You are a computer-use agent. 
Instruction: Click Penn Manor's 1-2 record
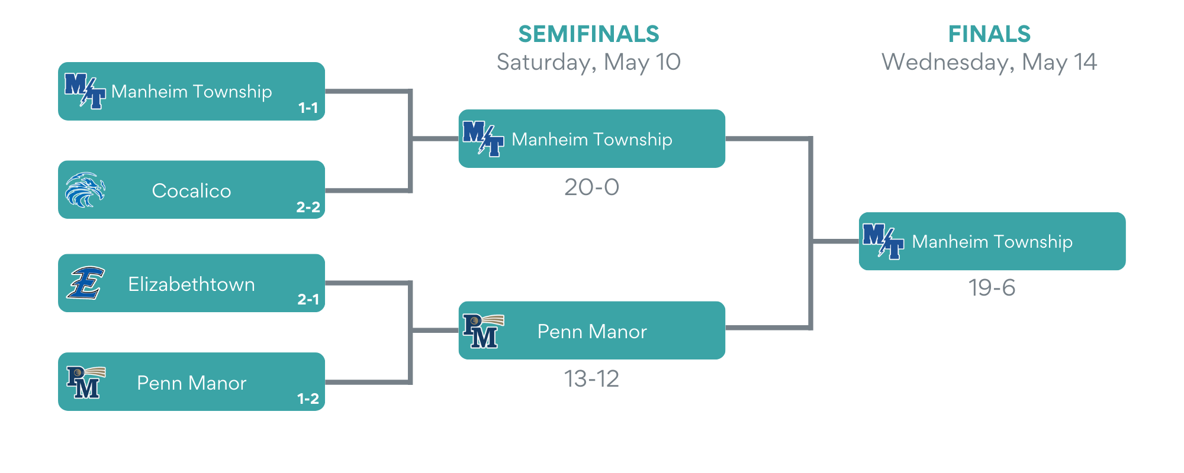click(308, 399)
